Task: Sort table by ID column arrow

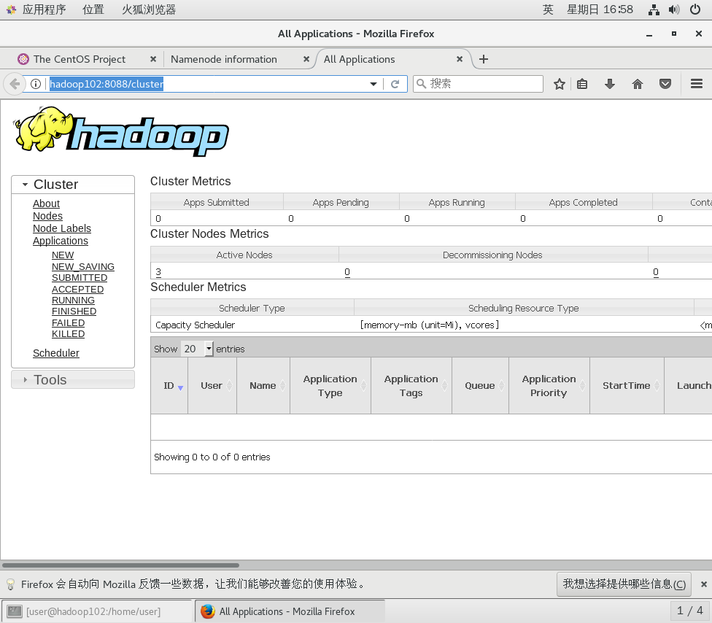Action: pos(180,388)
